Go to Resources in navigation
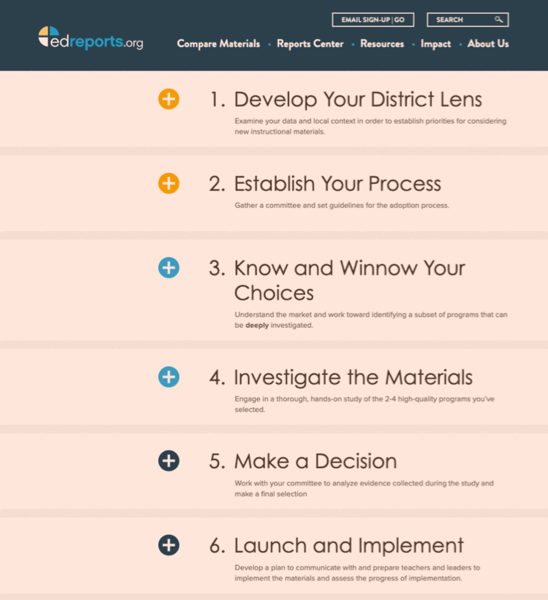The image size is (548, 600). coord(382,44)
